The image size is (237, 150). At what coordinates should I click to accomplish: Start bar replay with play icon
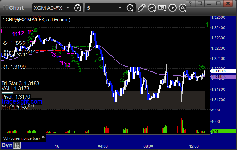pos(172,8)
